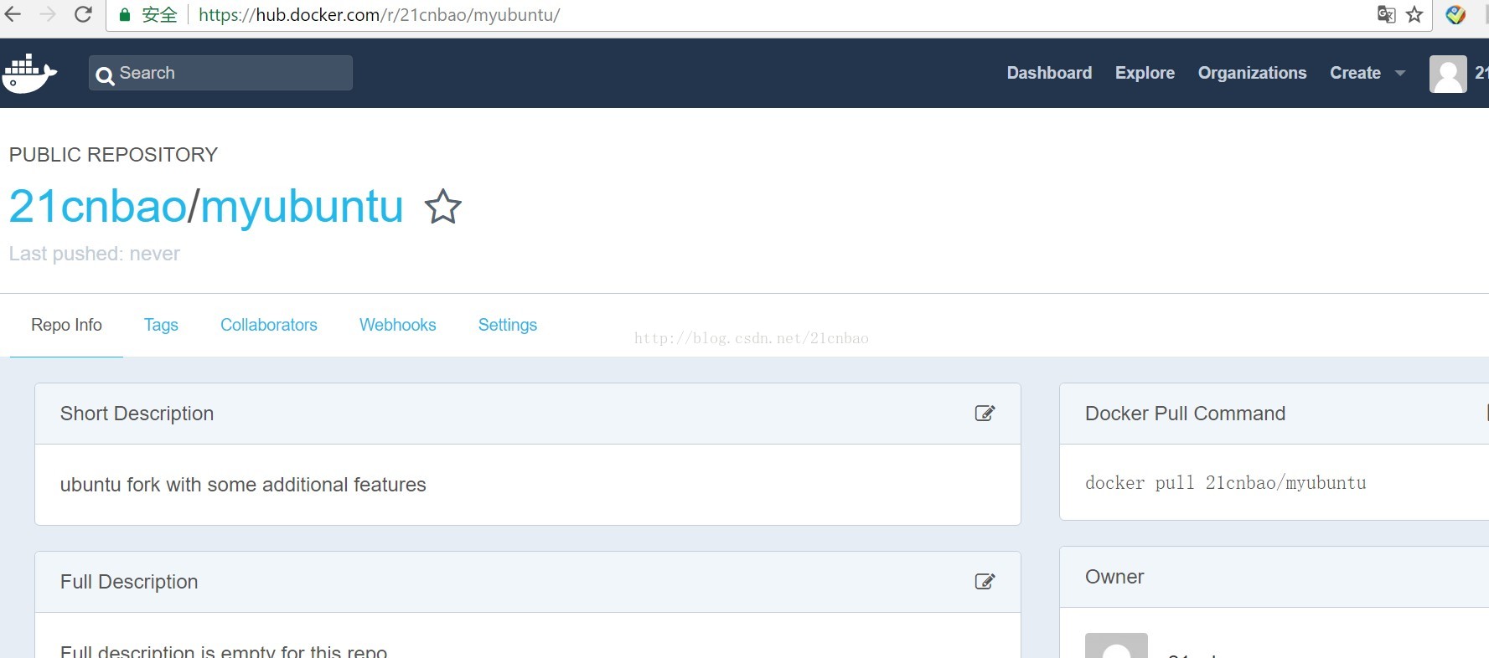Click the colorful browser extension icon
1489x658 pixels.
click(x=1455, y=14)
